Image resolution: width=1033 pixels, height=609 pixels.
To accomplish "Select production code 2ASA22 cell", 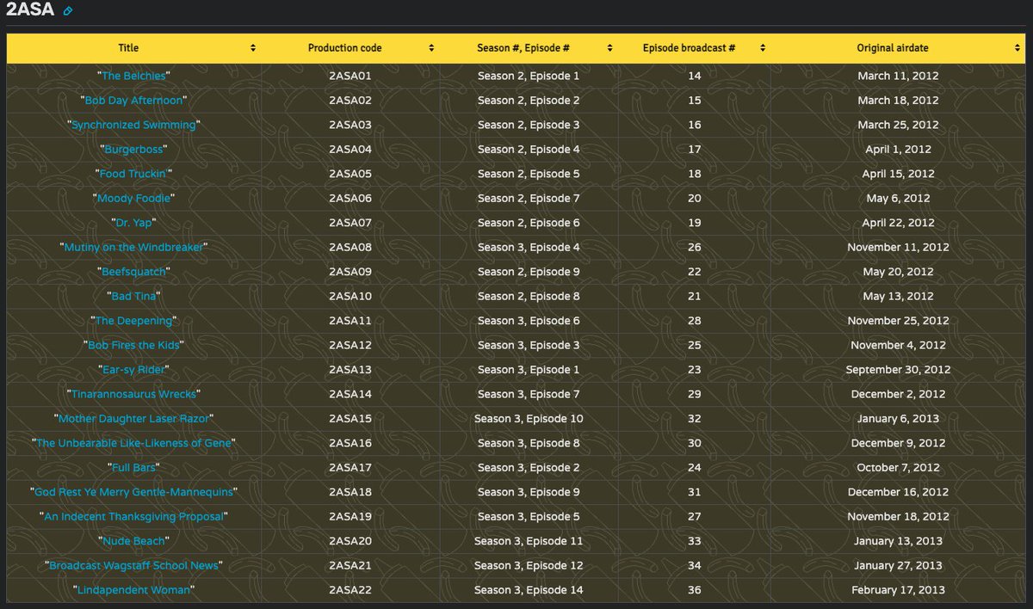I will (350, 591).
